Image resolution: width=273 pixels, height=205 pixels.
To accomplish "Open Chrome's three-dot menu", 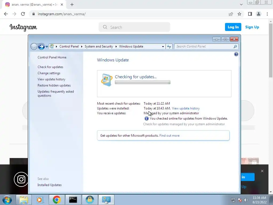I will tap(267, 14).
